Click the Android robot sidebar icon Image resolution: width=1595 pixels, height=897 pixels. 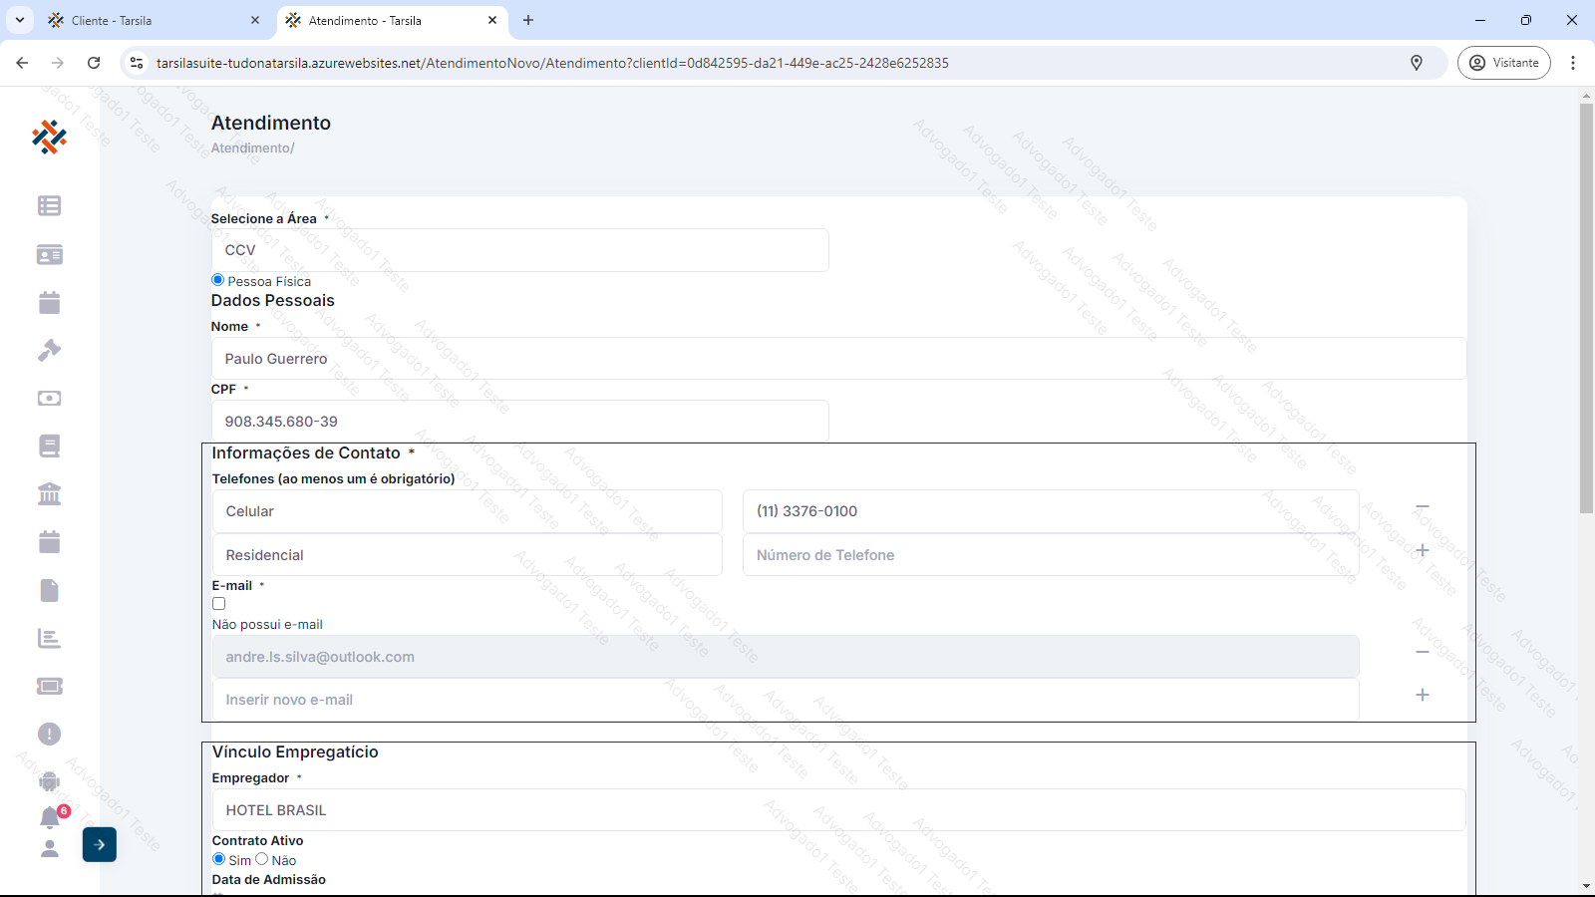(x=49, y=781)
